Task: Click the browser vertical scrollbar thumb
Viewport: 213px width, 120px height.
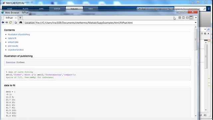Action: [196, 39]
